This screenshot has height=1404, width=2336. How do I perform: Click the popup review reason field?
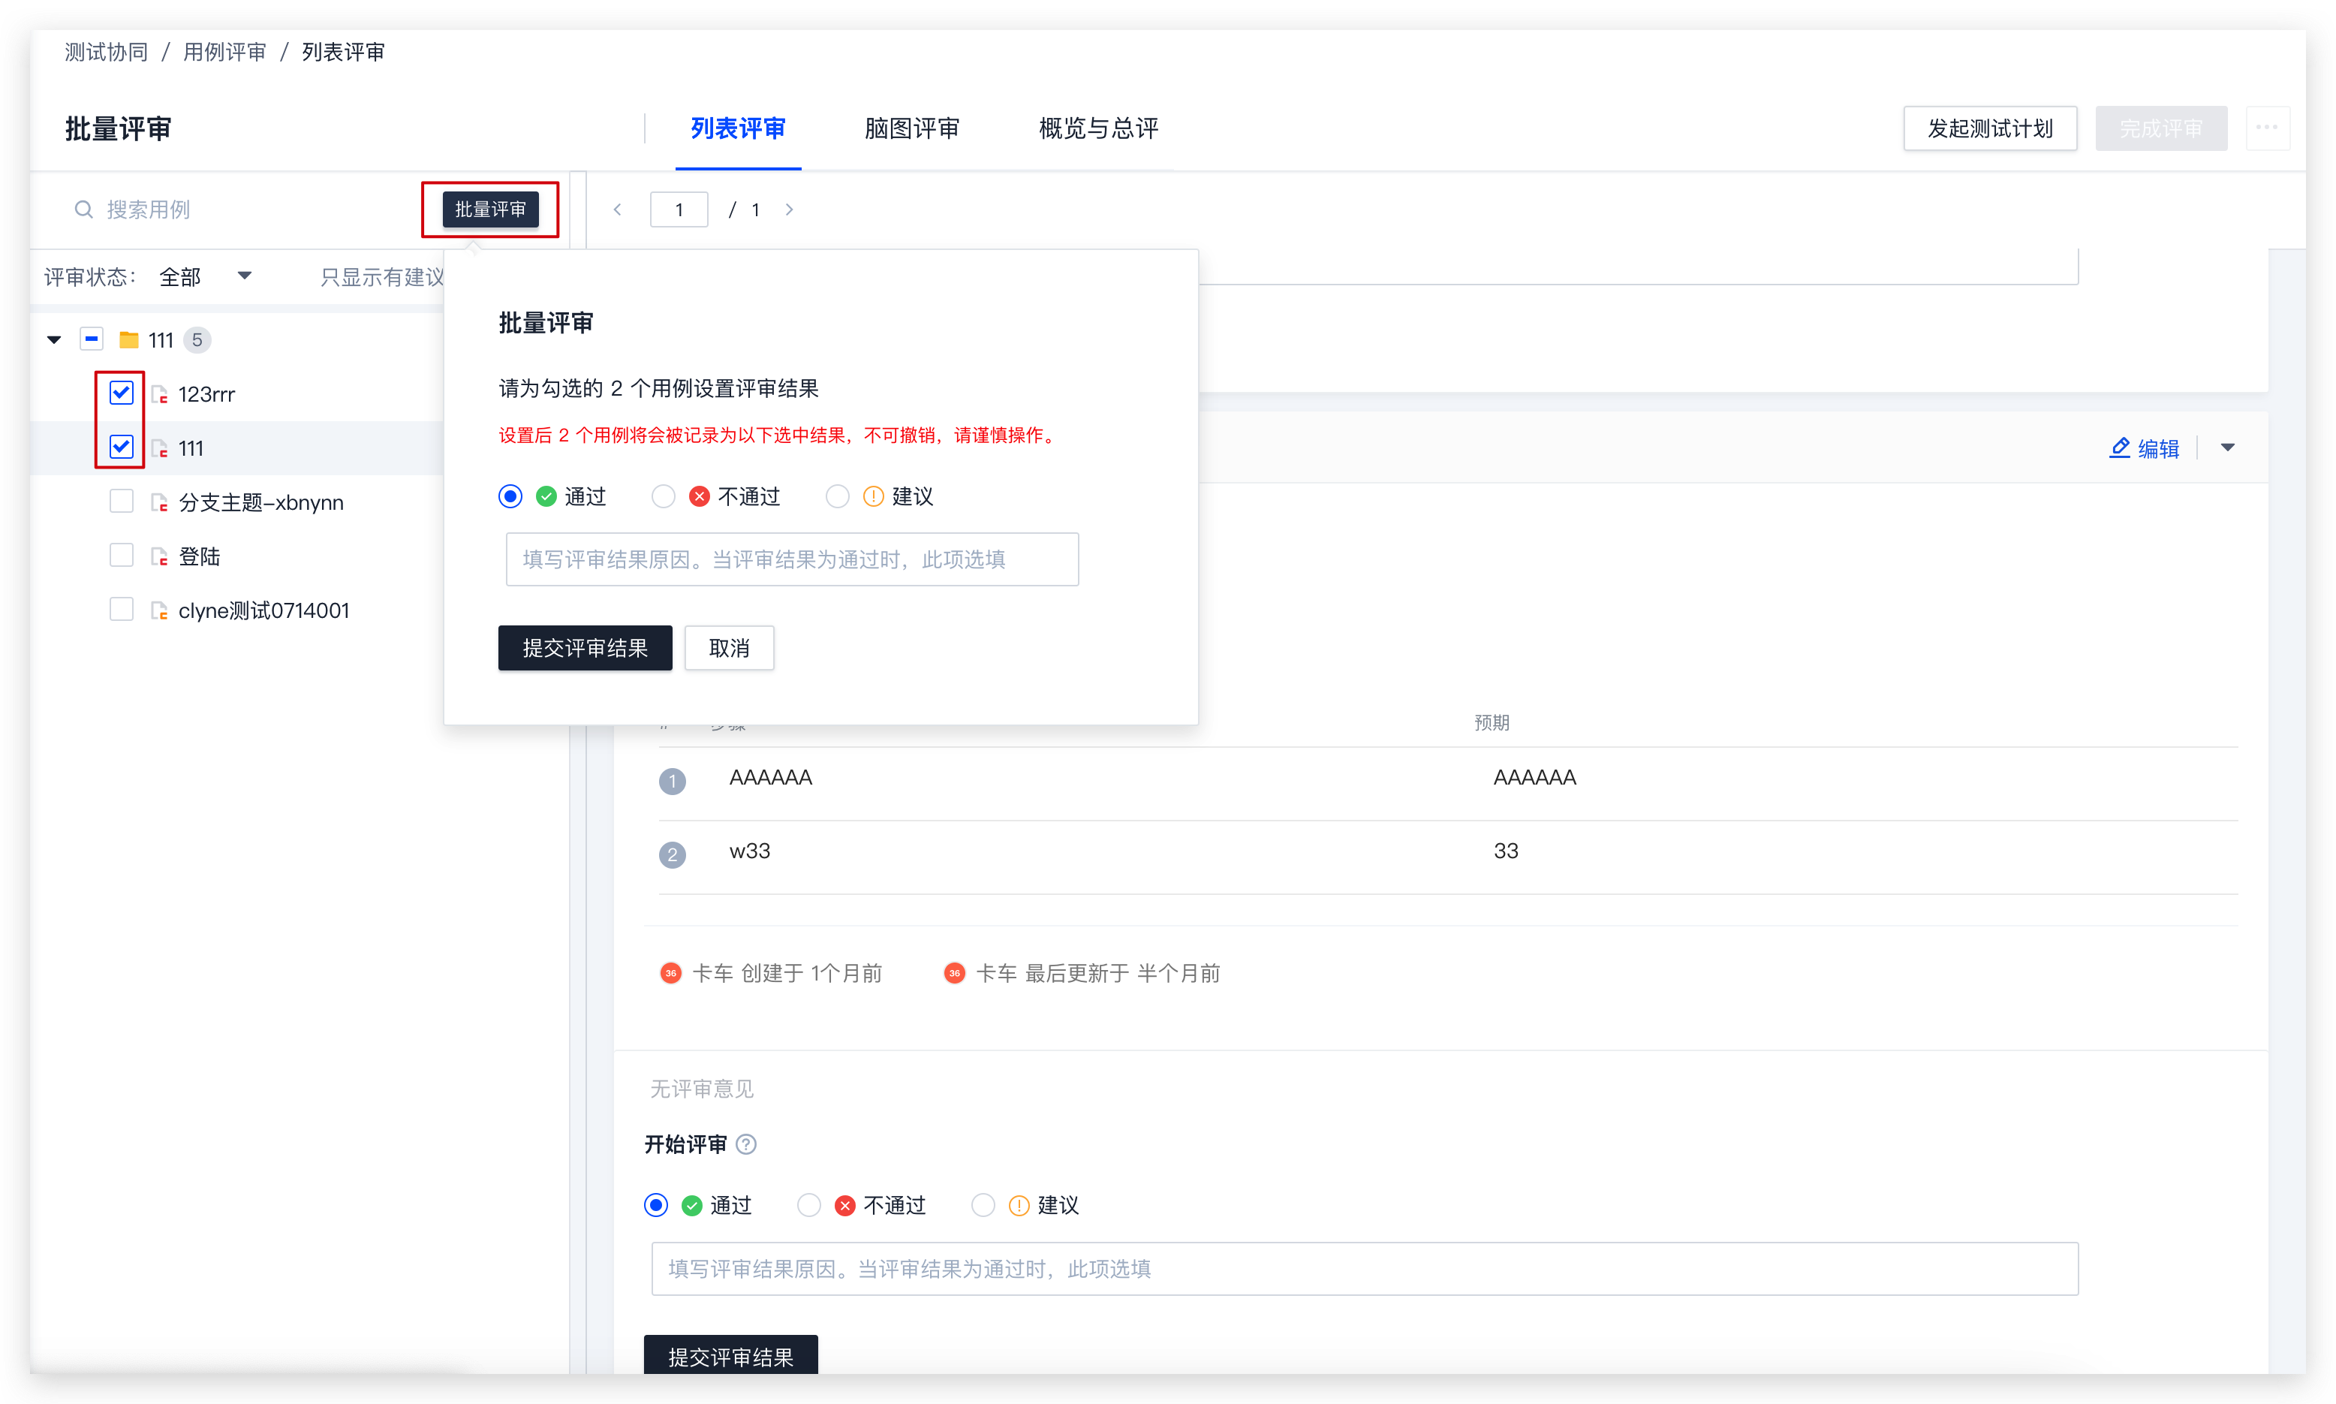point(792,559)
